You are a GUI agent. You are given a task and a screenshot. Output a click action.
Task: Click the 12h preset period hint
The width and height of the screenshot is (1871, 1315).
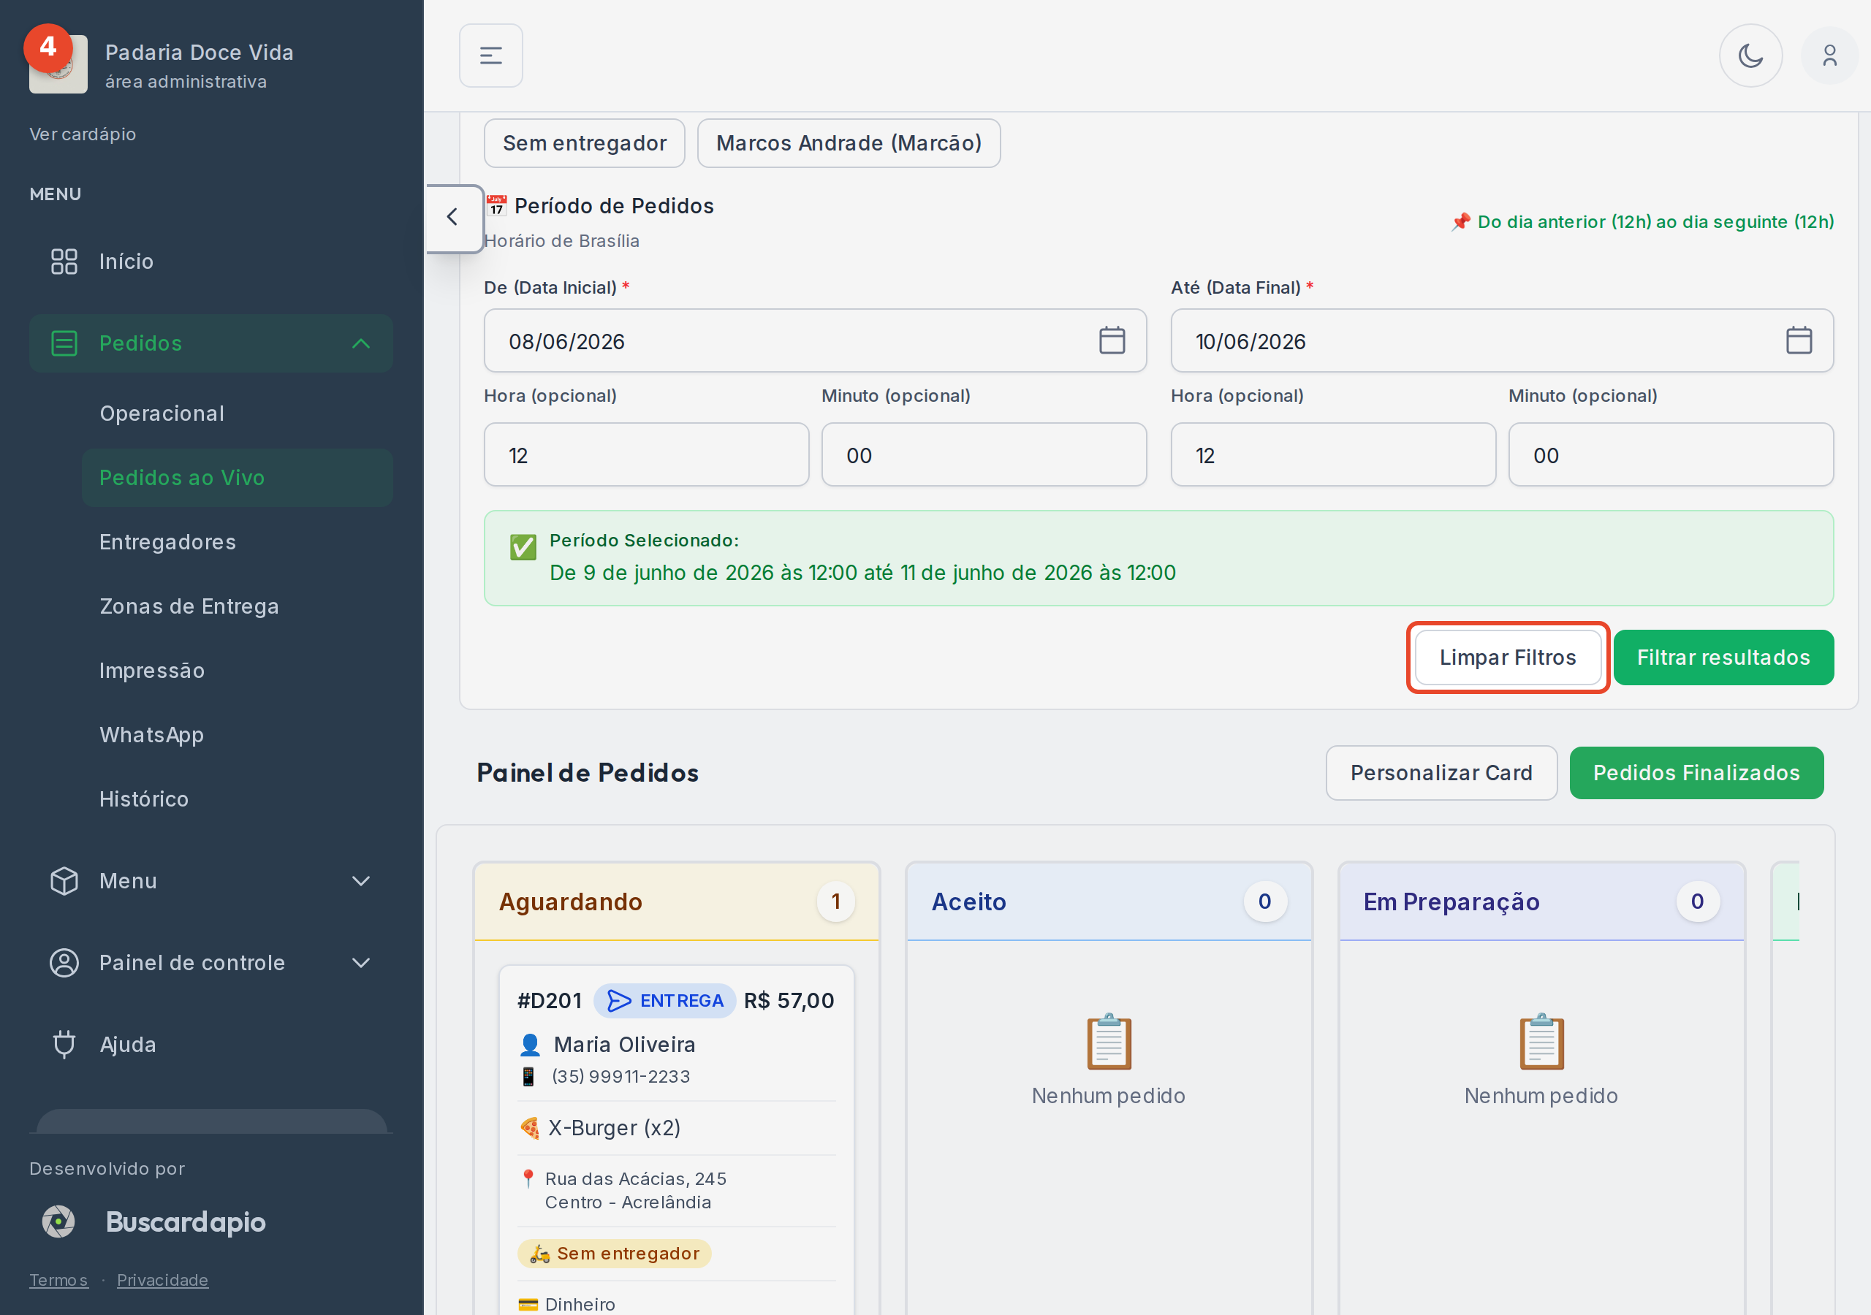click(x=1642, y=221)
